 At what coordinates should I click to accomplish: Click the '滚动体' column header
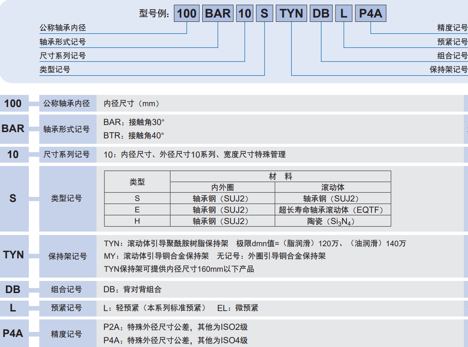(333, 187)
